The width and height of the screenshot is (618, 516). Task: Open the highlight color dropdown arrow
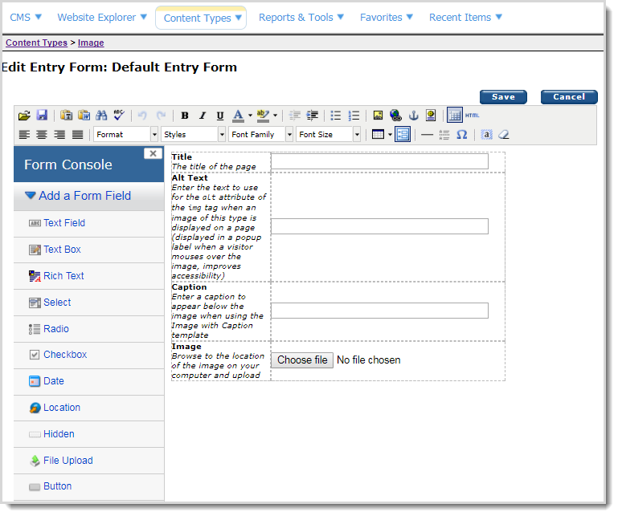click(x=276, y=116)
